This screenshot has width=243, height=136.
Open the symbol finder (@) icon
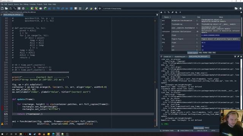pos(23,8)
